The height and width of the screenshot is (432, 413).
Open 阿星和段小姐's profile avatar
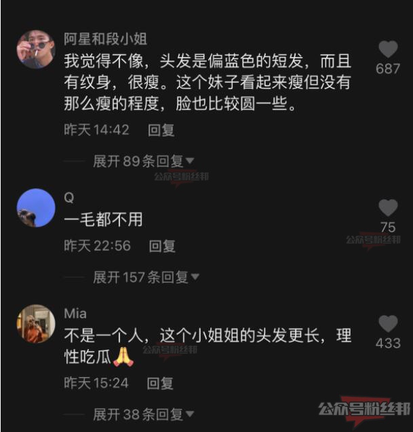36,49
